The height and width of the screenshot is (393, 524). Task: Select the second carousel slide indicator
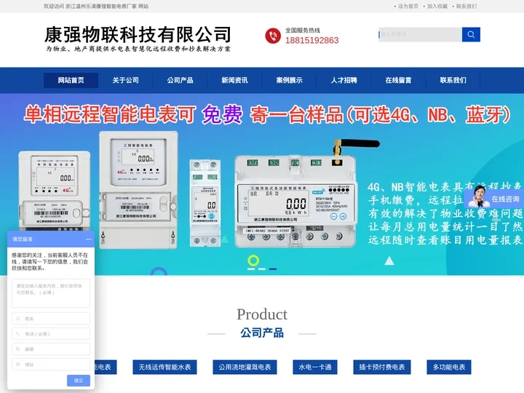(x=262, y=269)
